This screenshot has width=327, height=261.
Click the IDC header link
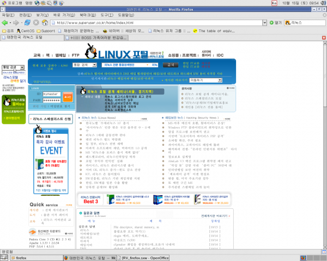pyautogui.click(x=220, y=55)
